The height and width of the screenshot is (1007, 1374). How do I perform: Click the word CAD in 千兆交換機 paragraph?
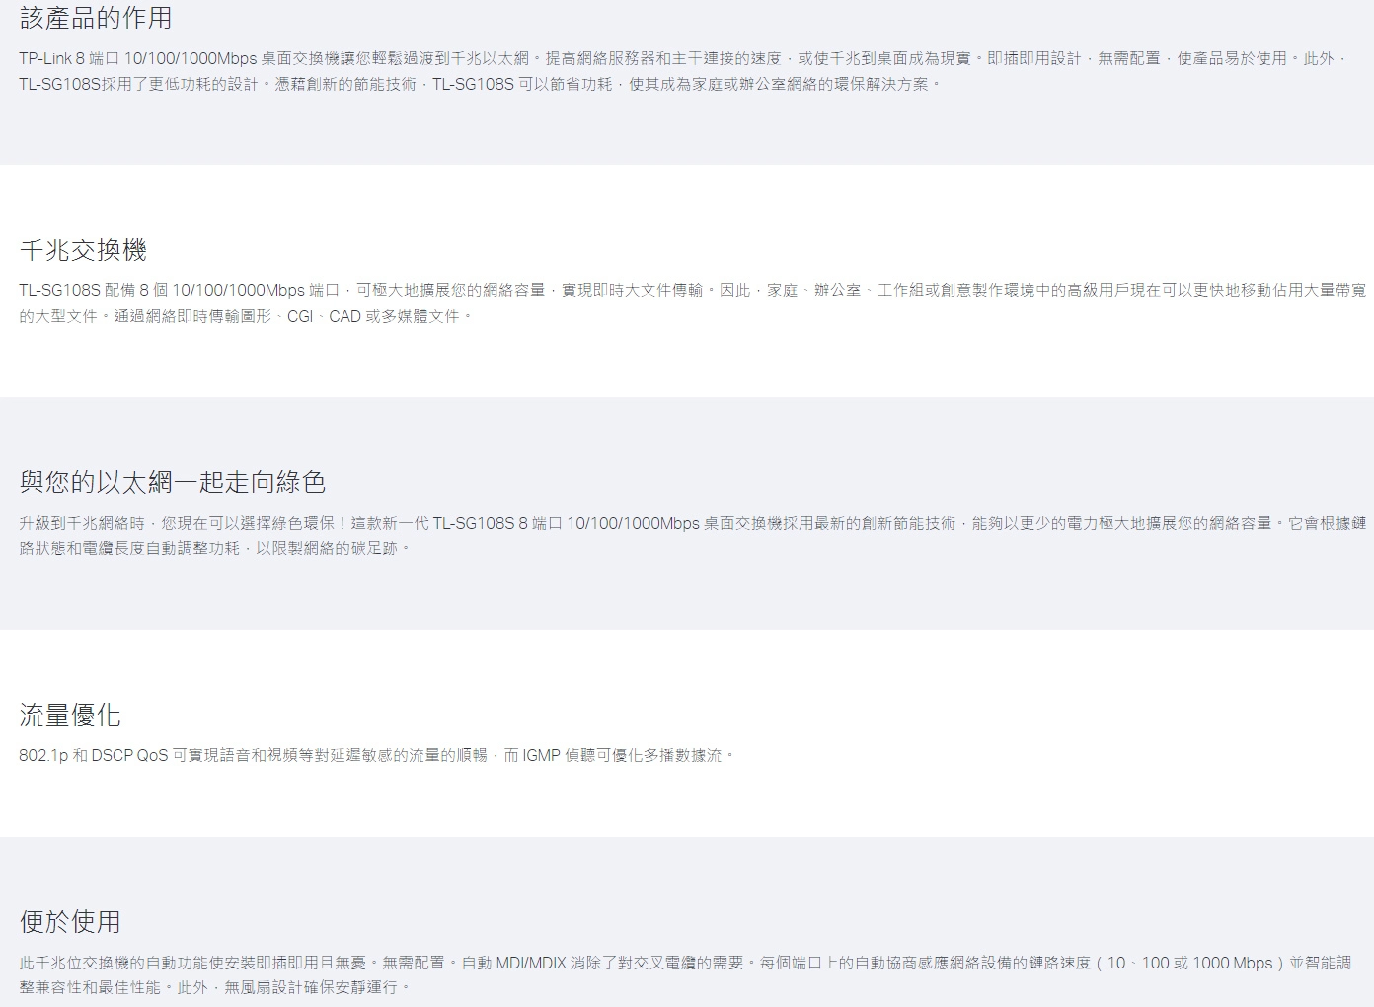344,317
